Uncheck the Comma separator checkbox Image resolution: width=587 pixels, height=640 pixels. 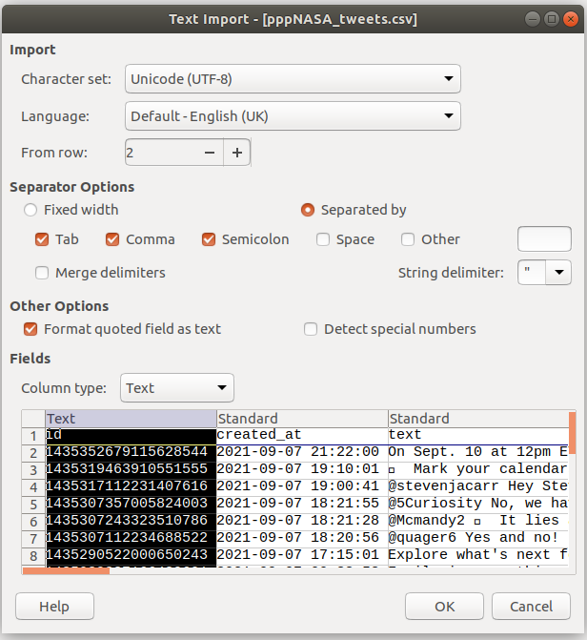pyautogui.click(x=112, y=239)
